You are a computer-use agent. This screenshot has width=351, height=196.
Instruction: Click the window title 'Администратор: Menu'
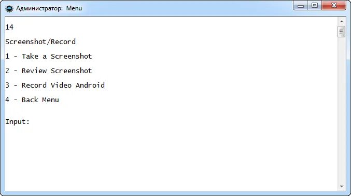(x=49, y=8)
